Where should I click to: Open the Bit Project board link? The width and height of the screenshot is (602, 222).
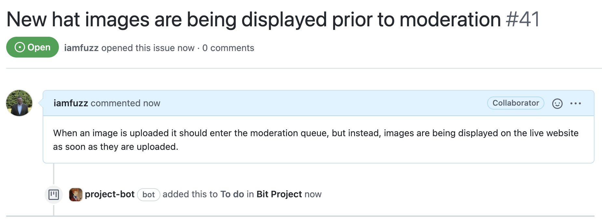[279, 194]
